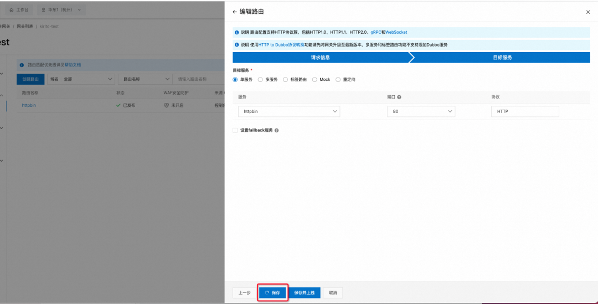Image resolution: width=598 pixels, height=304 pixels.
Task: Click the info icon in 路由匹配优先级 notice
Action: [22, 65]
